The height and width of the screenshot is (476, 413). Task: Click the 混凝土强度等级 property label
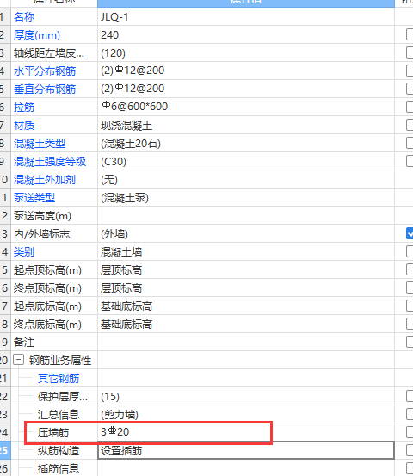(x=50, y=162)
